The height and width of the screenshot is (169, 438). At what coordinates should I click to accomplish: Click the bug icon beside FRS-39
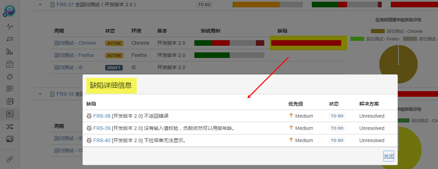click(x=89, y=128)
